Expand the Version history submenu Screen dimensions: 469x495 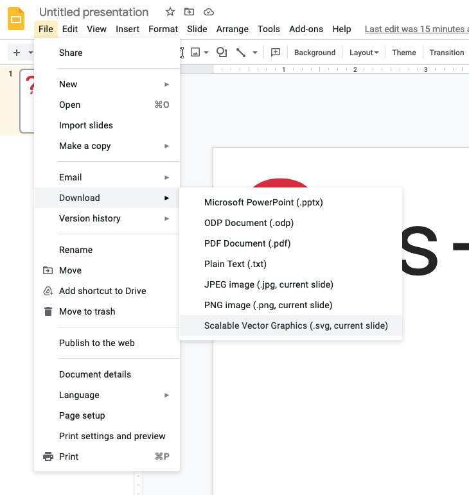tap(107, 218)
